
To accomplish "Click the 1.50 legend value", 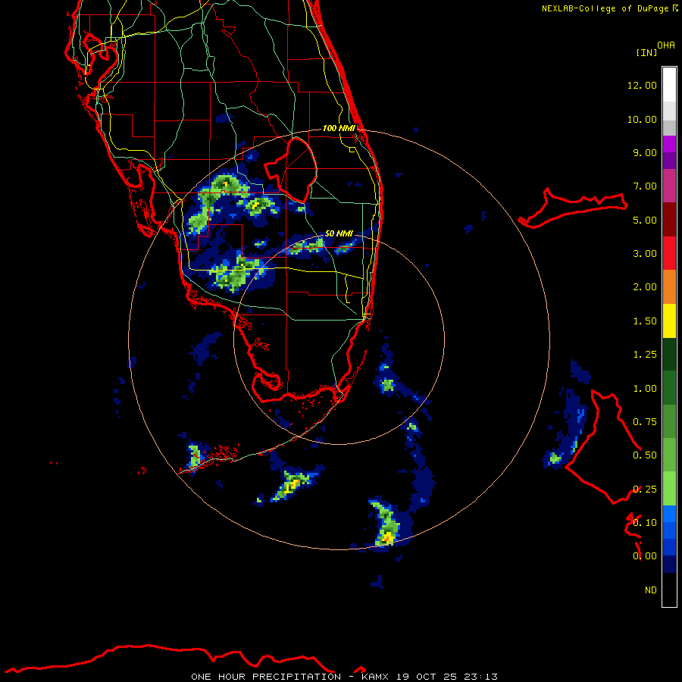I will pos(645,321).
